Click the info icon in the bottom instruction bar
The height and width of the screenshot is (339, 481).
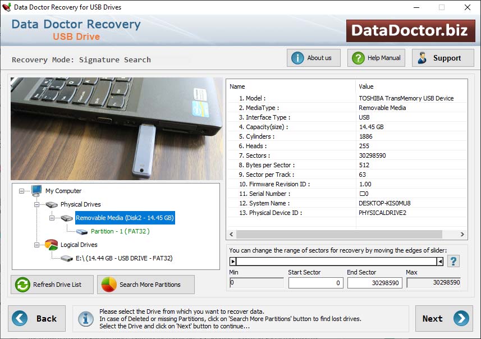tap(85, 319)
